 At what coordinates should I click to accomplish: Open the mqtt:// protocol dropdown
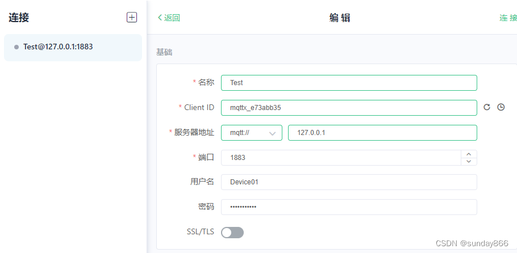tap(252, 133)
